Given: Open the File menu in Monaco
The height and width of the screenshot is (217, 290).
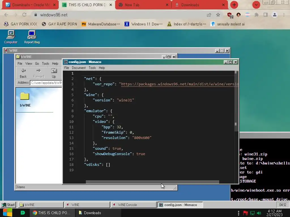Looking at the screenshot, I should click(67, 68).
